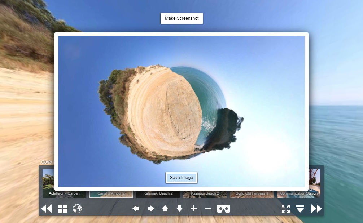This screenshot has height=223, width=363.
Task: Skip to next panorama with double-right arrows
Action: click(316, 209)
